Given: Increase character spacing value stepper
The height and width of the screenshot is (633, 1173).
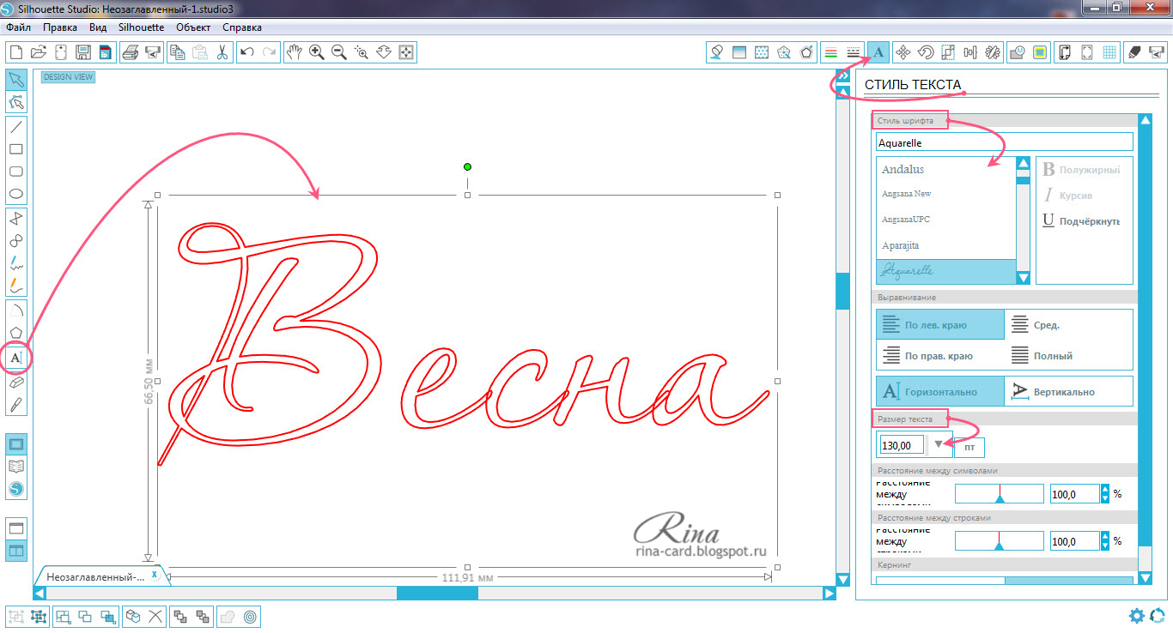Looking at the screenshot, I should (1104, 489).
